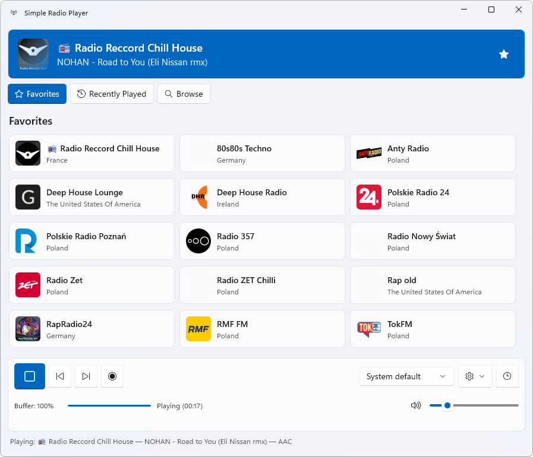Viewport: 533px width, 457px height.
Task: Toggle favorite star in now-playing banner
Action: point(504,55)
